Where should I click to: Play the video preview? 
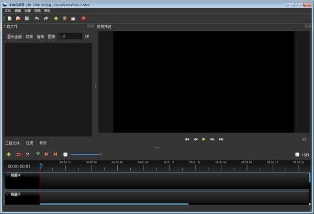click(204, 139)
